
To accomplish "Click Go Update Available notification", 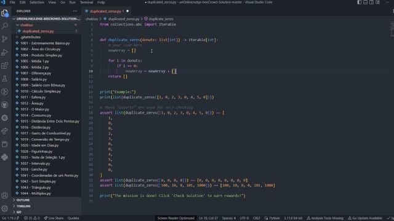I will (365, 219).
